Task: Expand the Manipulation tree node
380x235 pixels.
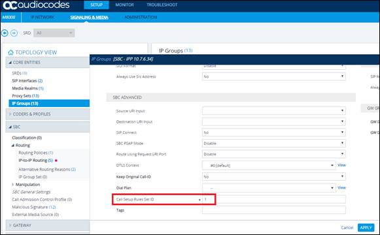Action: [x=13, y=185]
